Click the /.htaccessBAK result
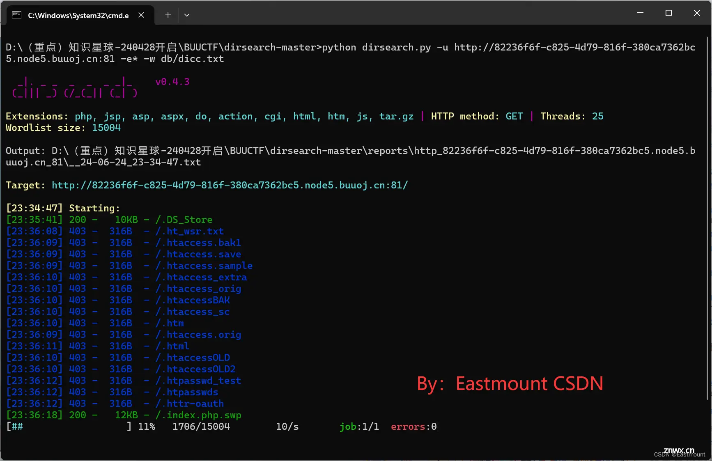The width and height of the screenshot is (712, 461). [118, 300]
